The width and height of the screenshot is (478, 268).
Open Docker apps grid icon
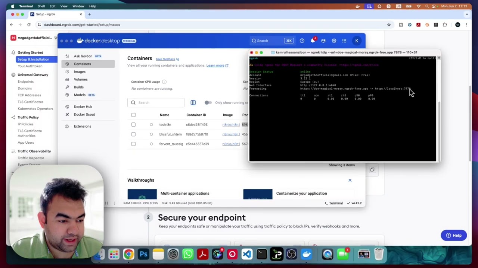click(344, 41)
